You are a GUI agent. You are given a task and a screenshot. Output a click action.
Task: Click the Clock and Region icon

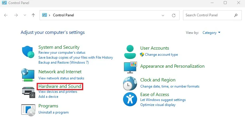click(x=130, y=83)
